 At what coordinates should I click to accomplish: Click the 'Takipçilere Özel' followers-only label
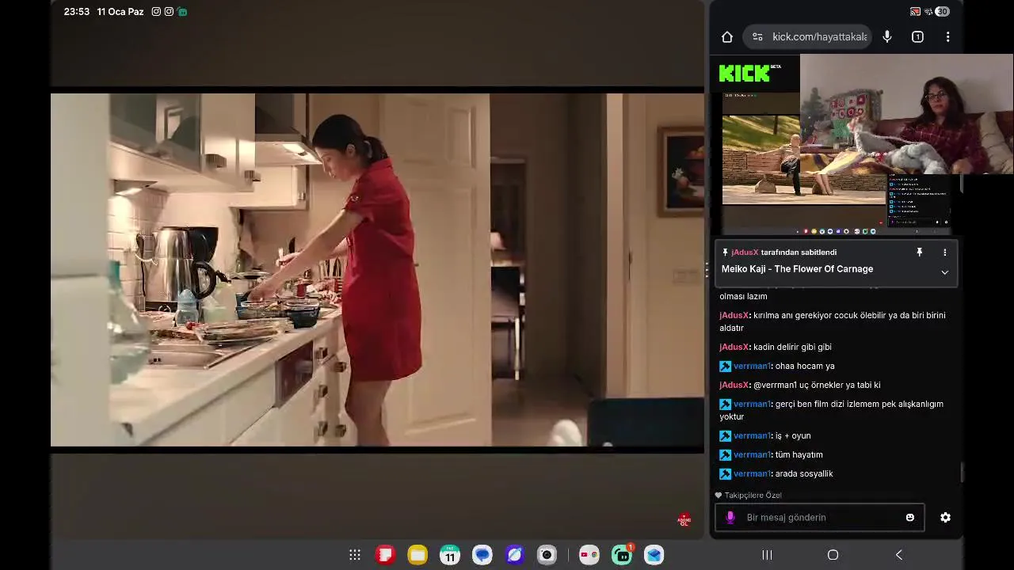coord(749,496)
